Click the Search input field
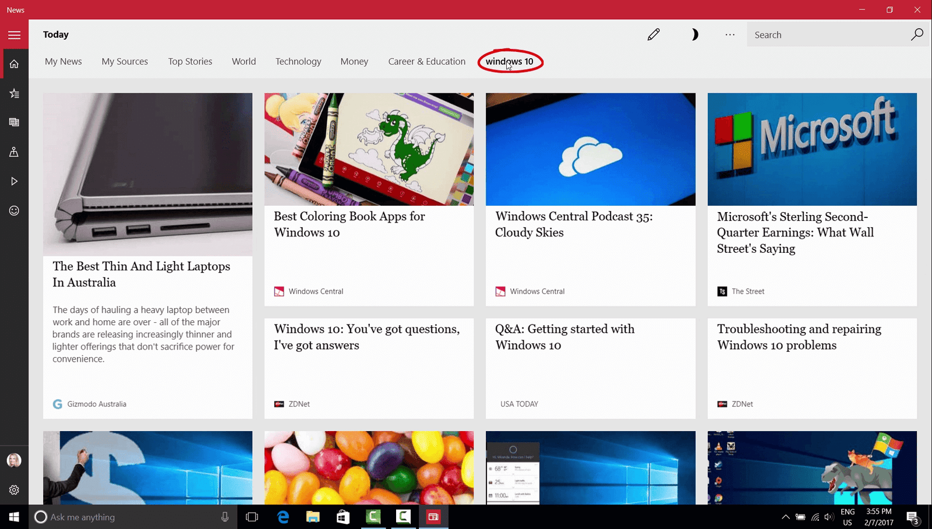 [x=827, y=35]
